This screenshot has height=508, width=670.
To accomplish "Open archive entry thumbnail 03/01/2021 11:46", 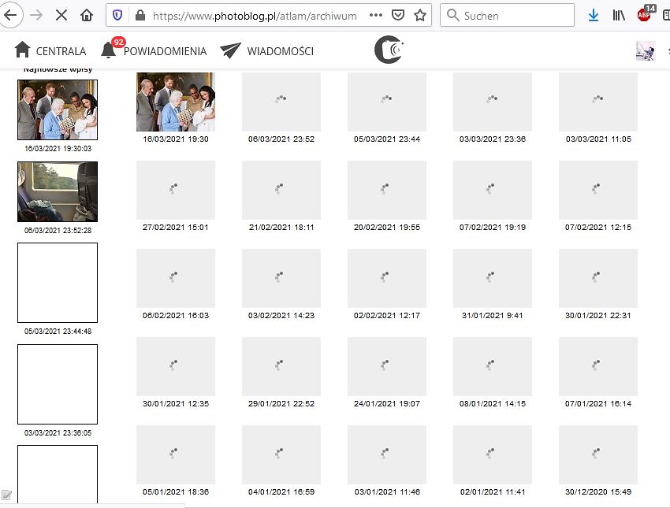I will click(387, 455).
